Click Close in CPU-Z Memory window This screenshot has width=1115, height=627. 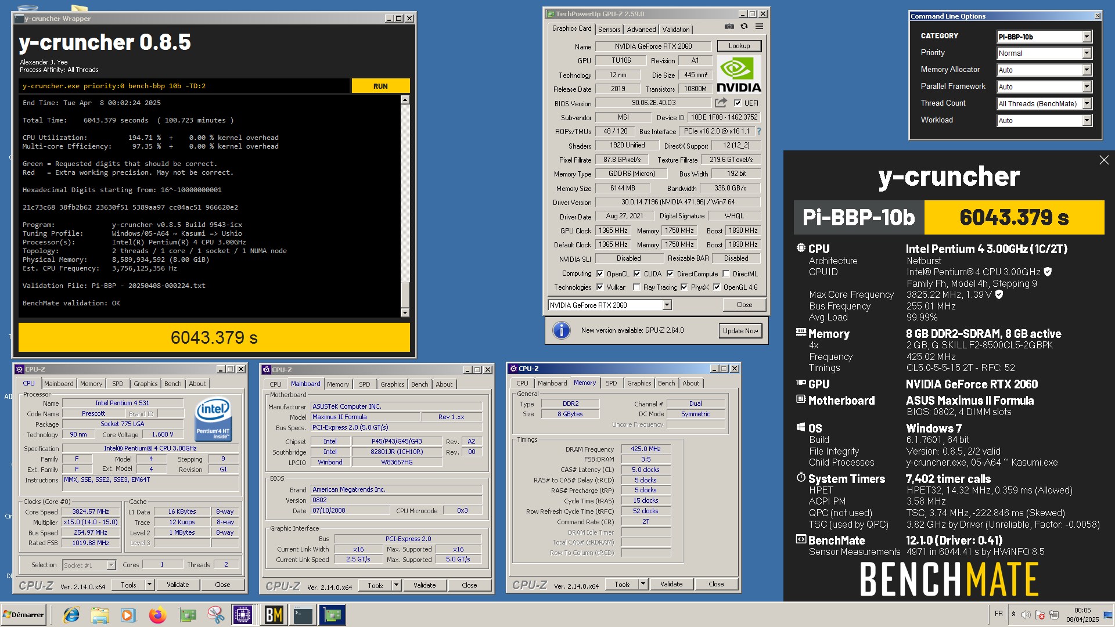pyautogui.click(x=716, y=584)
